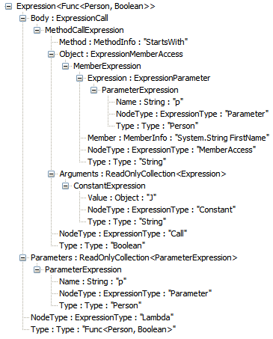Collapse the MethodCallExpression node
273x339 pixels.
pos(37,30)
